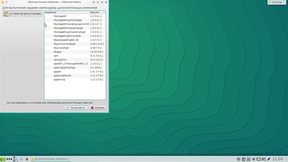
Task: Maximize the additional changes dialog
Action: click(102, 2)
